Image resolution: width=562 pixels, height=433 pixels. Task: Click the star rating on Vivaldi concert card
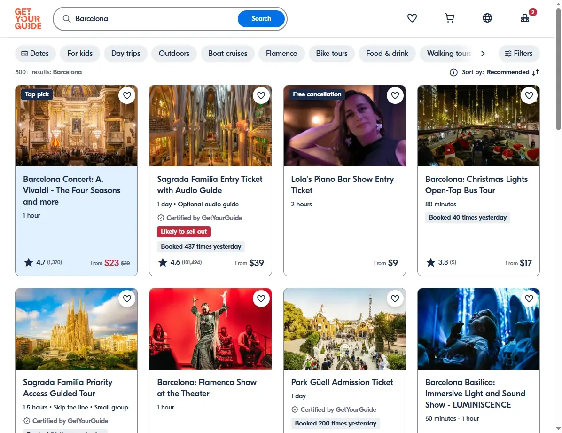point(29,262)
